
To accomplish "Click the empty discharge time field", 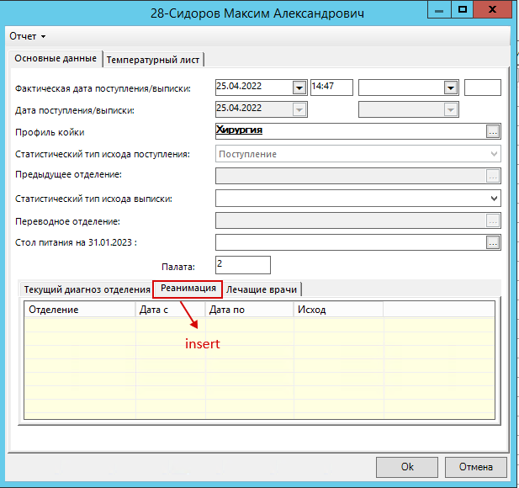I will [x=482, y=87].
